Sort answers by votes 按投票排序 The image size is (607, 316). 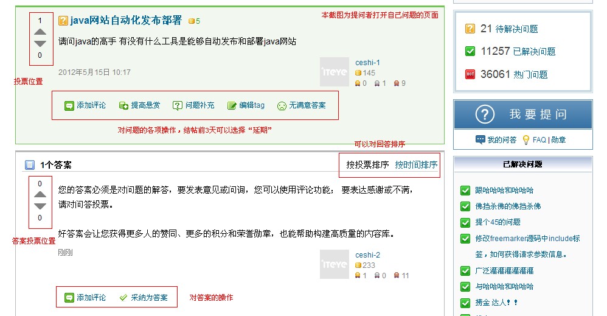pyautogui.click(x=367, y=165)
